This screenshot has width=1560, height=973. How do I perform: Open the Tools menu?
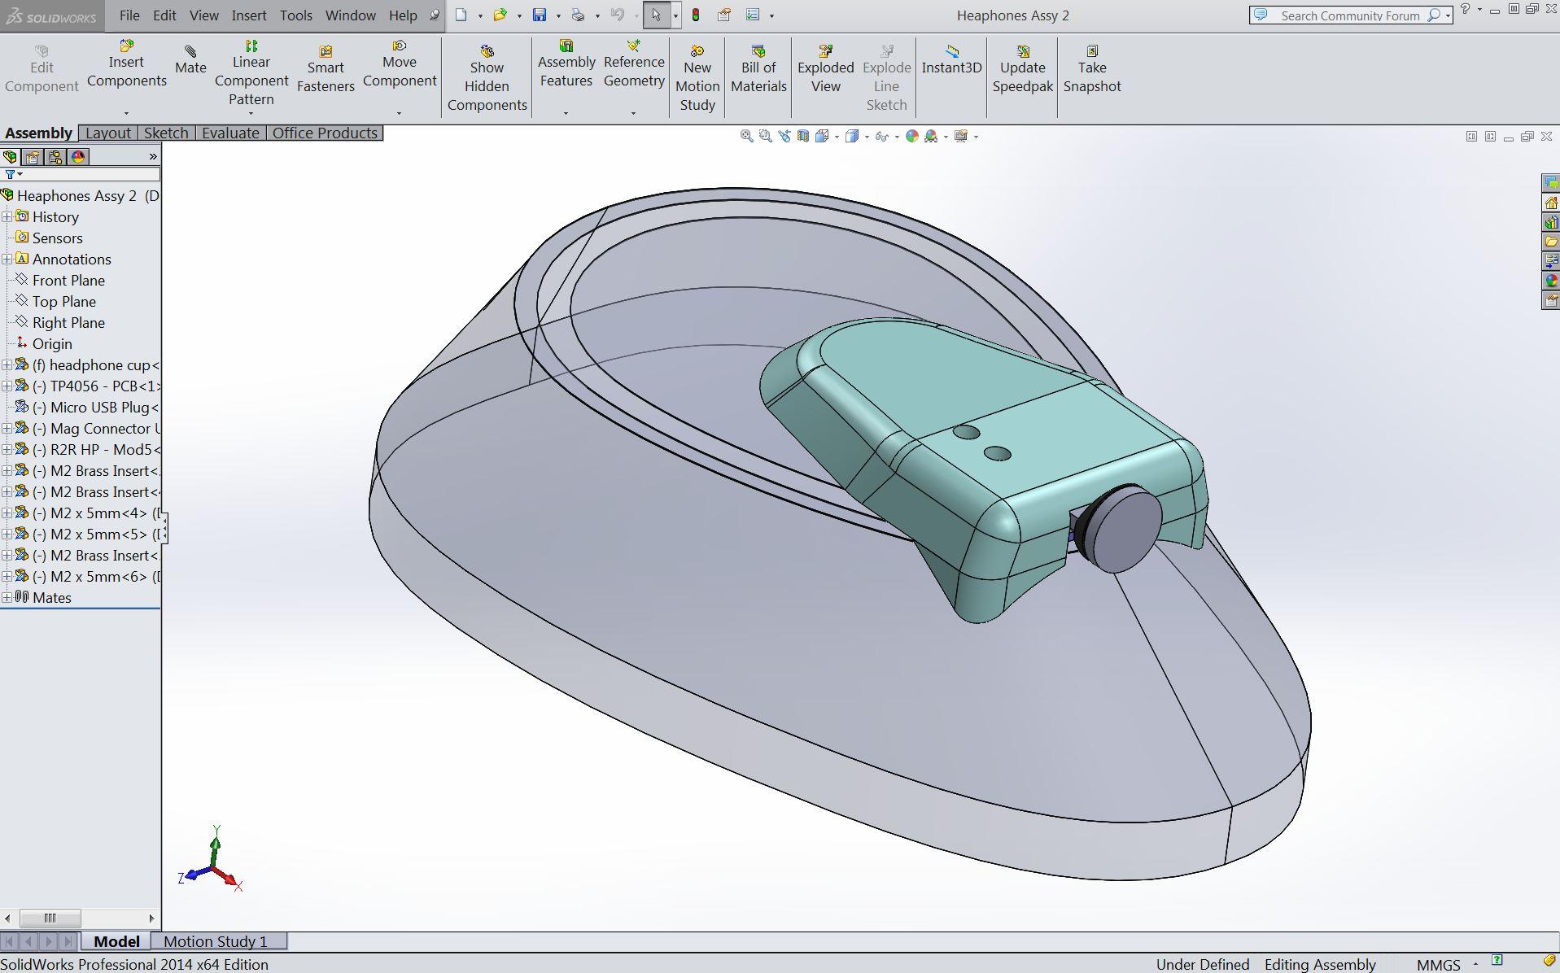coord(295,15)
